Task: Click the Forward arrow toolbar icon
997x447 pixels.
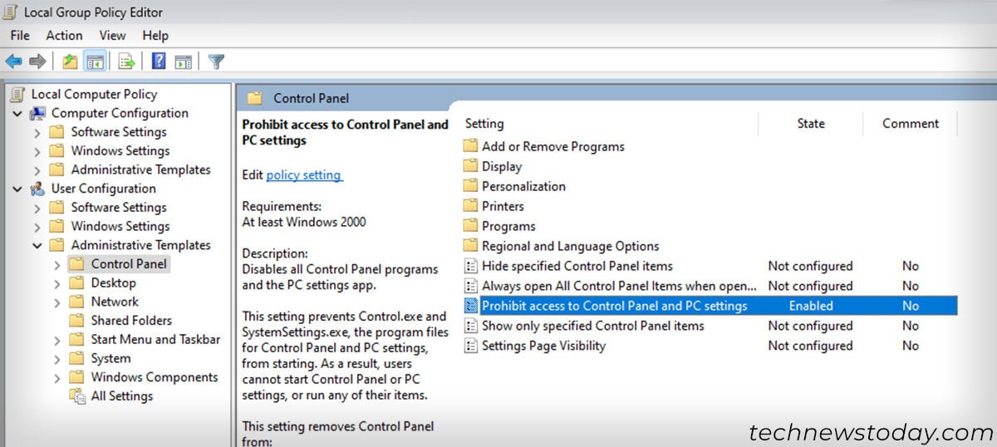Action: pos(37,61)
